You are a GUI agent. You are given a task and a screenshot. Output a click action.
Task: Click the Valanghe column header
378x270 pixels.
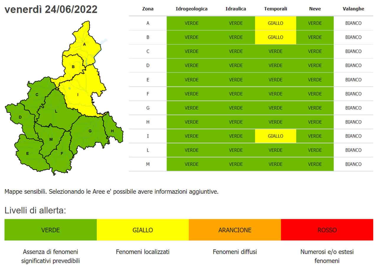[353, 9]
